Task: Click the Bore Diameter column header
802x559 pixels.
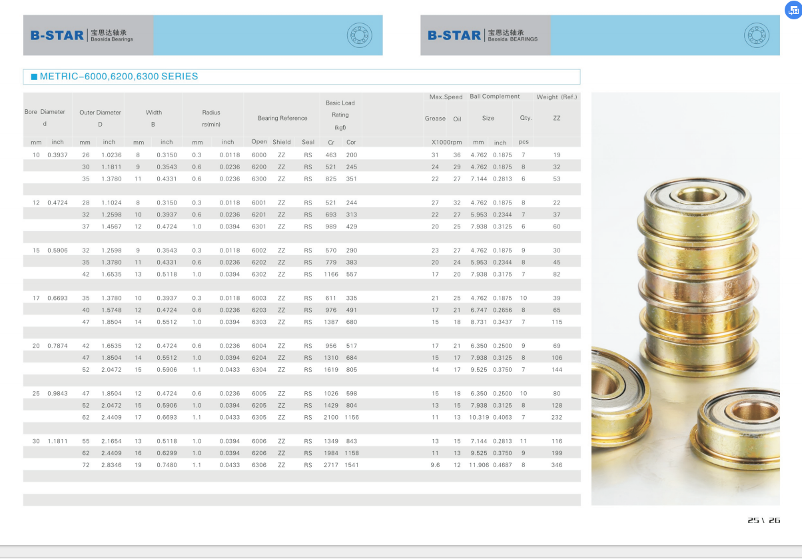Action: click(x=45, y=117)
